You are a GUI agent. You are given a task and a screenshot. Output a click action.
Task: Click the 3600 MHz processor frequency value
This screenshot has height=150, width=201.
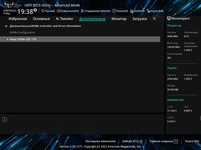coord(172,36)
